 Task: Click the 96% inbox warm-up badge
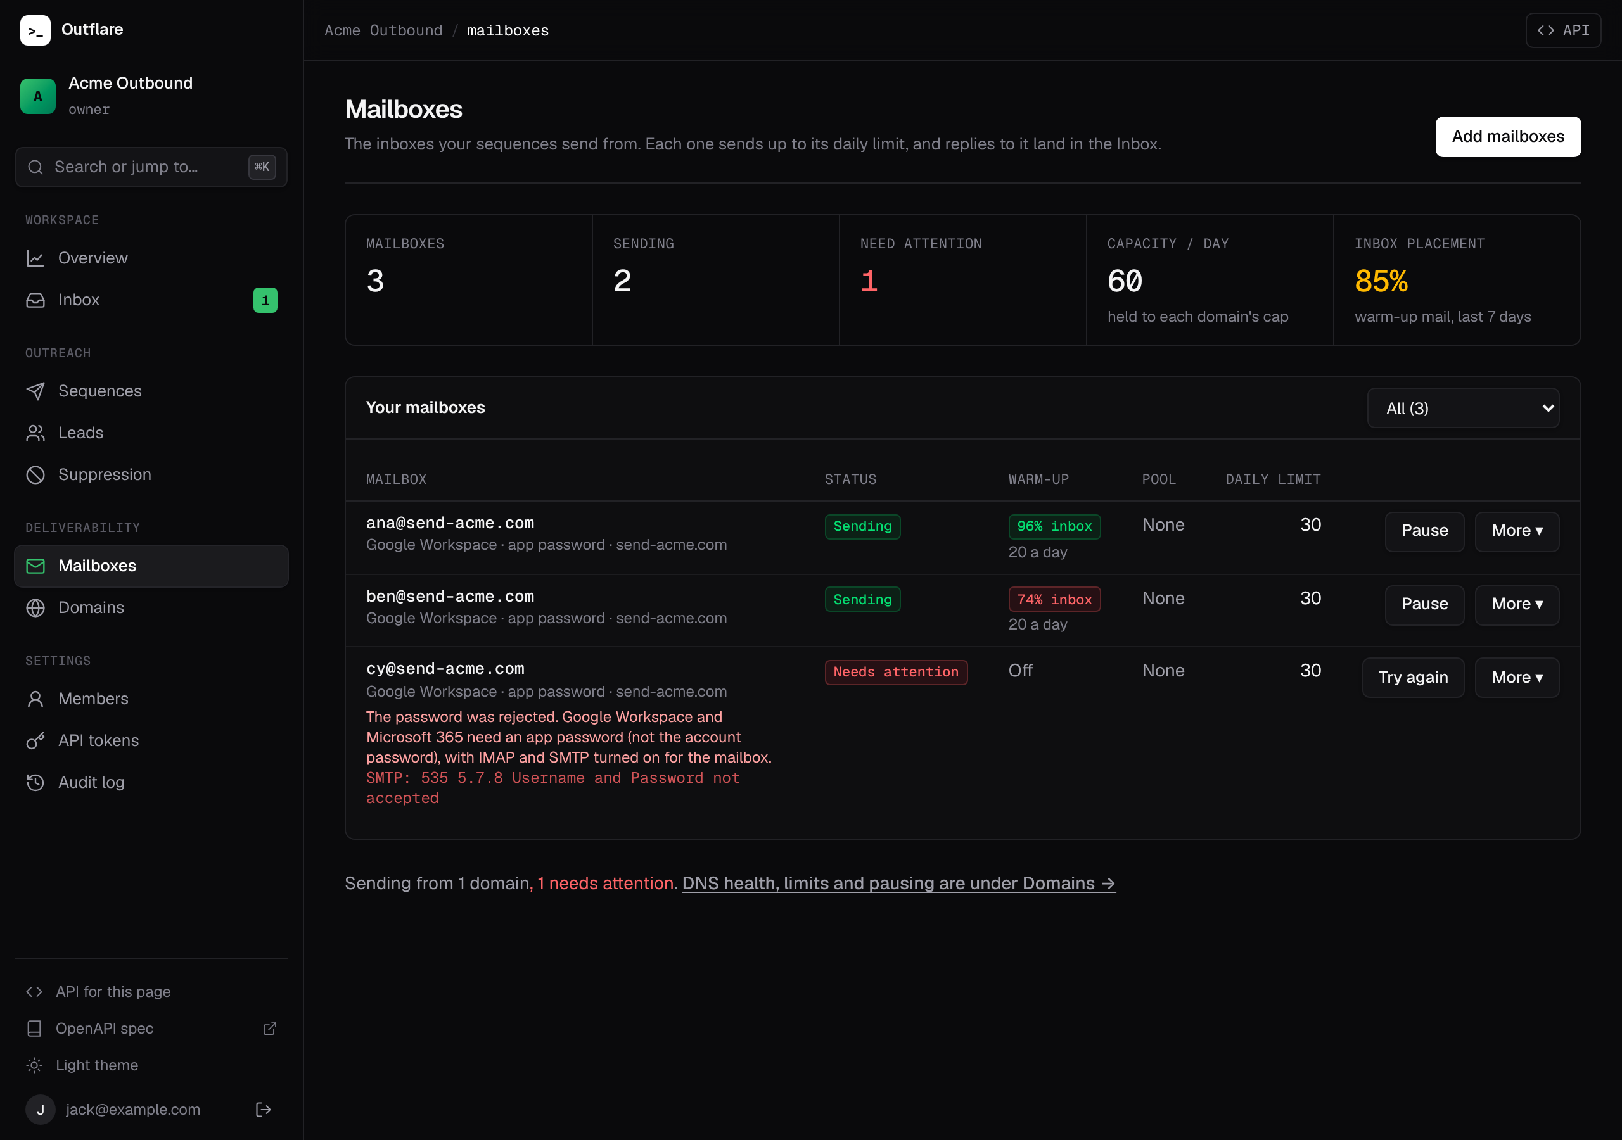tap(1054, 526)
